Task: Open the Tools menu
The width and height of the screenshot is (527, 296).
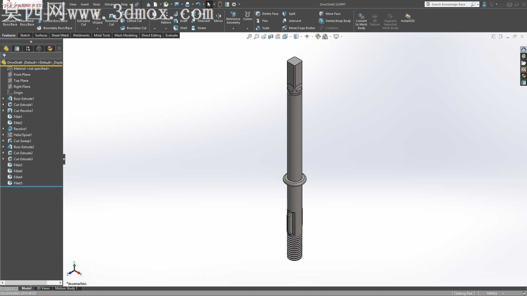Action: (96, 4)
